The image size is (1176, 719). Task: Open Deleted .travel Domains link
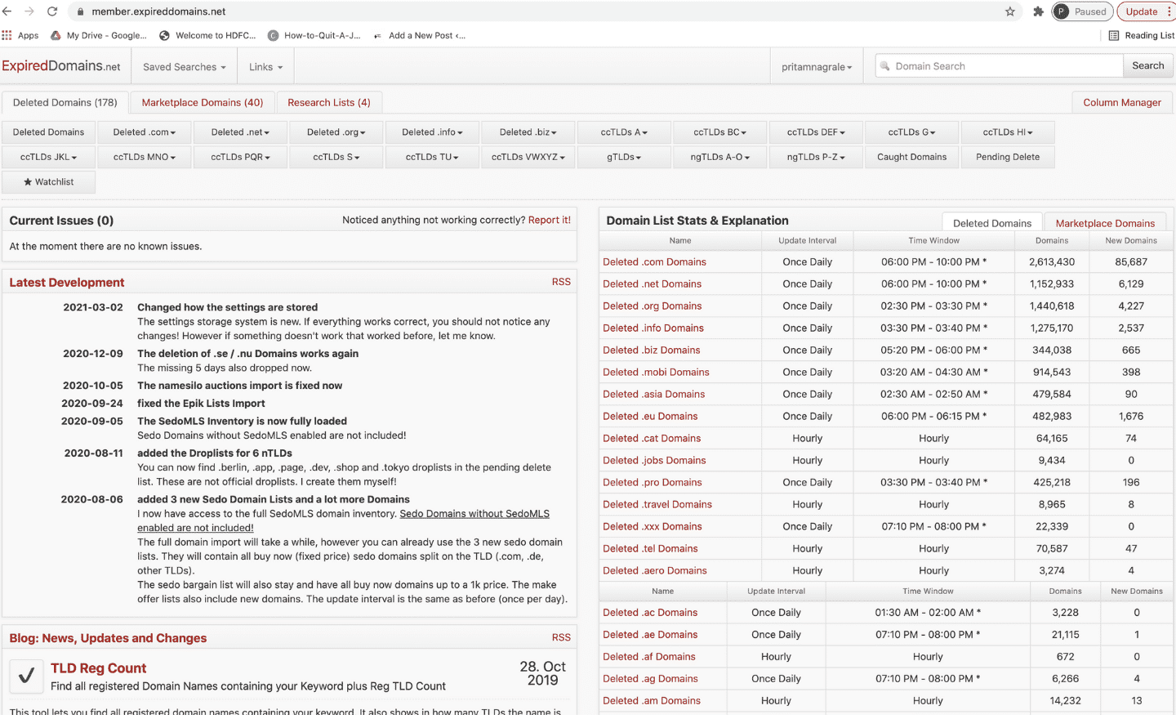[657, 505]
